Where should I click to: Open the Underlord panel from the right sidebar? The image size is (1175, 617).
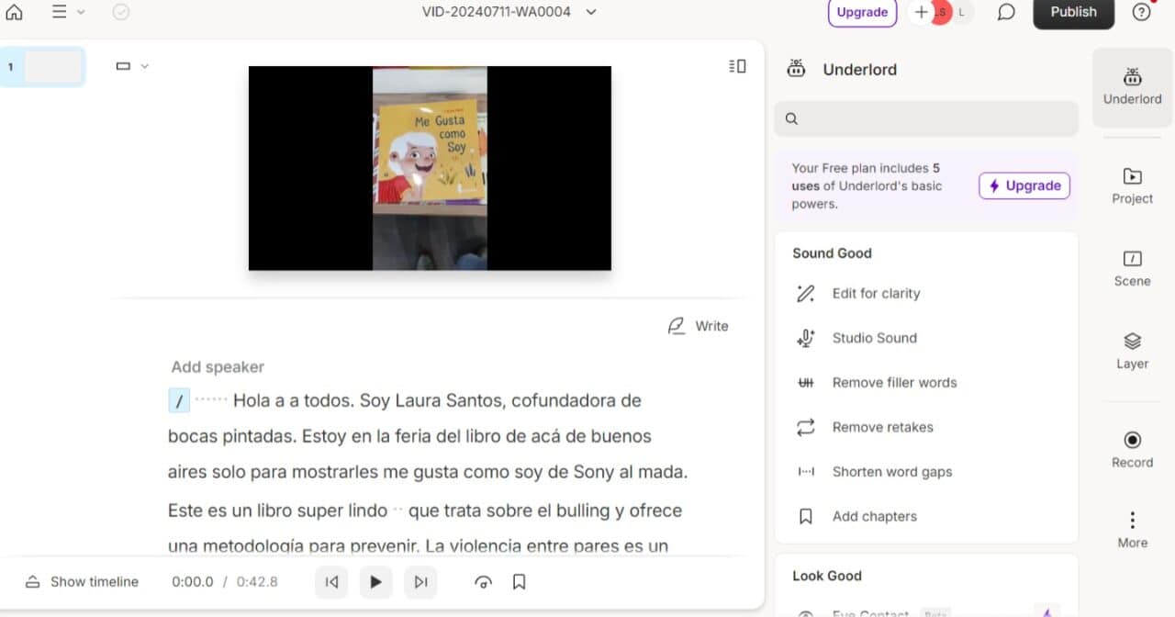[x=1131, y=87]
